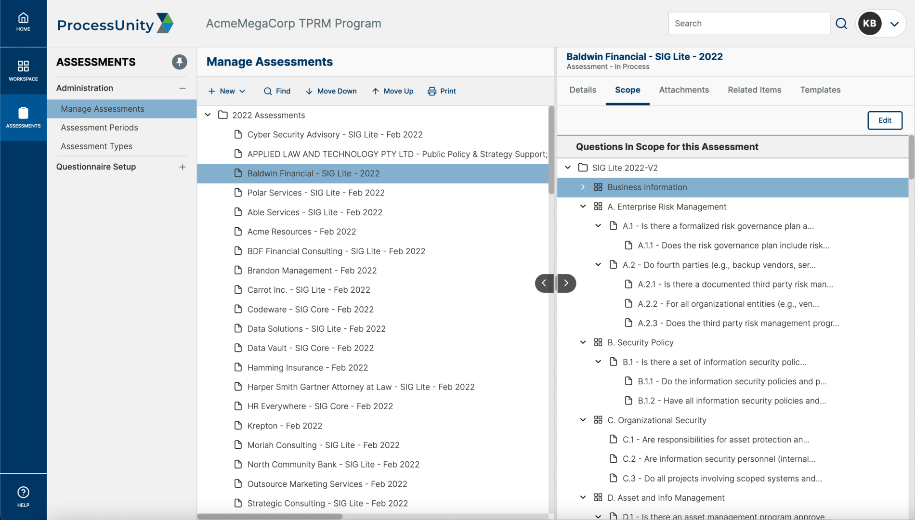
Task: Click Move Up in the toolbar
Action: 392,91
